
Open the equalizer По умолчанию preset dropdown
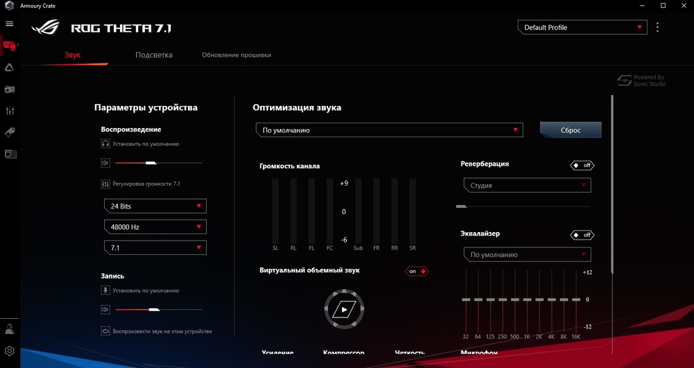click(527, 254)
